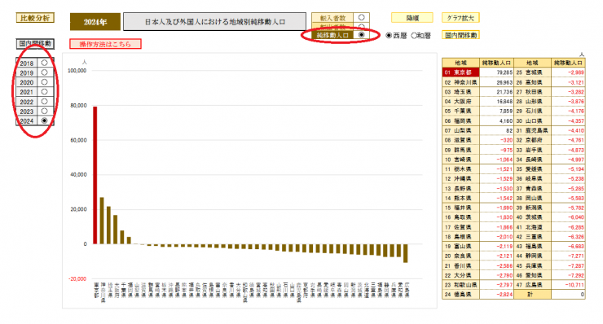Choose the 2020 year radio button
The height and width of the screenshot is (324, 603).
pos(45,82)
